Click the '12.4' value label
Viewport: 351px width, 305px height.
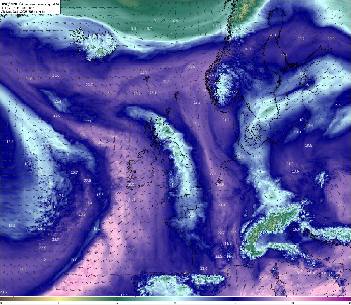point(309,126)
